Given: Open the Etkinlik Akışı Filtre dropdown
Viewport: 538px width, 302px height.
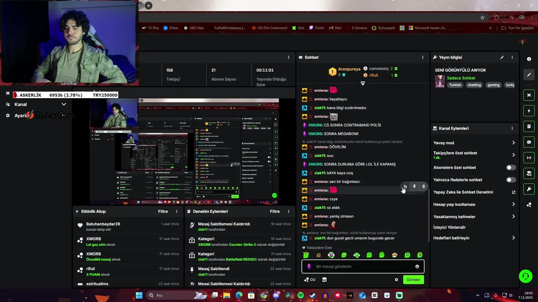Looking at the screenshot, I should point(163,211).
